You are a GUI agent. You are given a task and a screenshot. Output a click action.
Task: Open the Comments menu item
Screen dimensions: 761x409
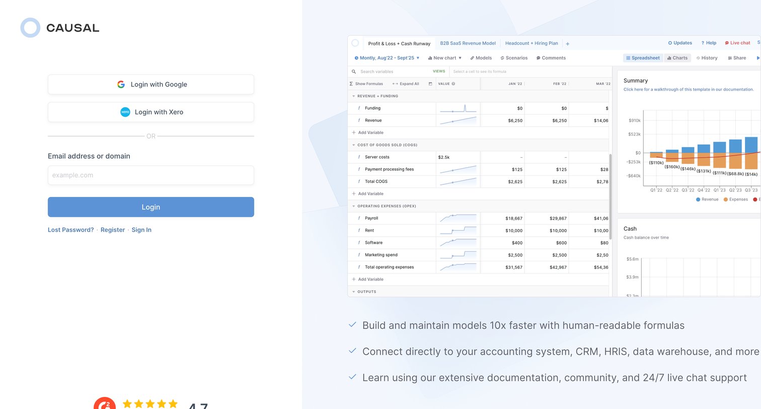coord(551,58)
